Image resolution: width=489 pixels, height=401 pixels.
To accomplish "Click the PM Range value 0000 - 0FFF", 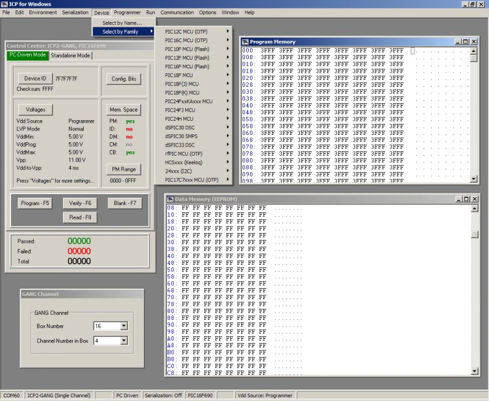I will tap(123, 181).
